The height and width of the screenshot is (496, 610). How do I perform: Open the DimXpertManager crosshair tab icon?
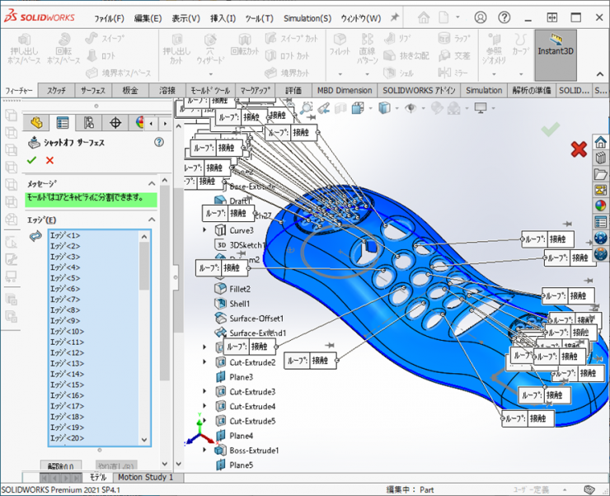pos(115,123)
